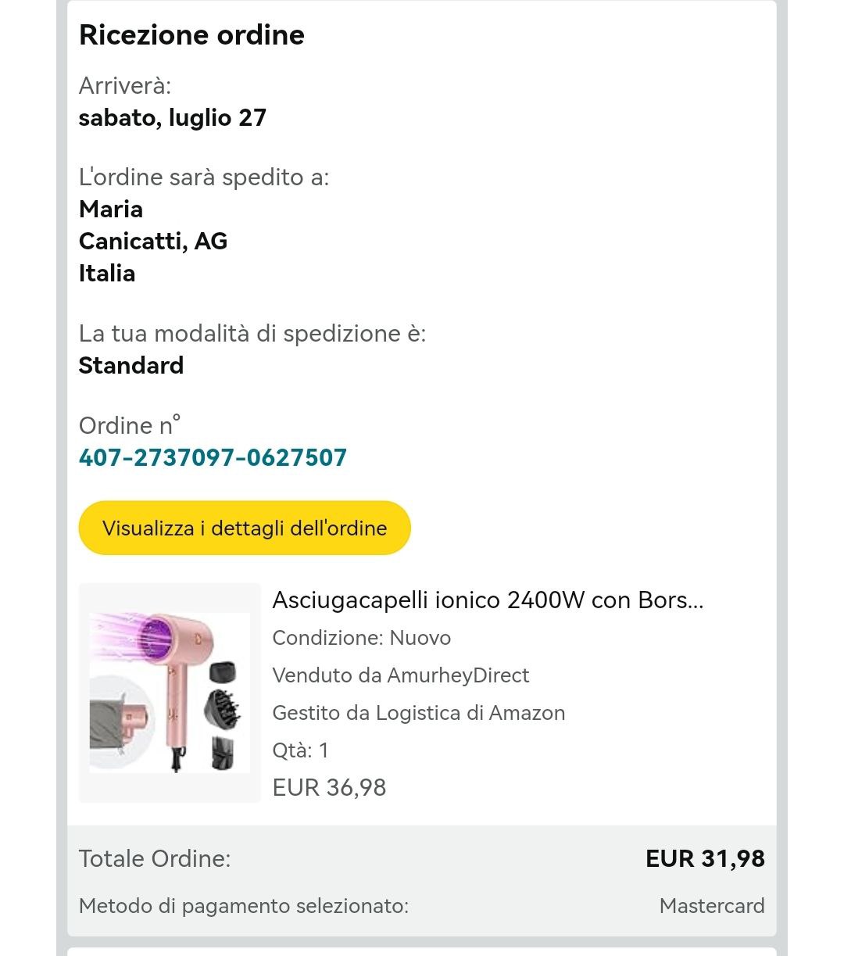The height and width of the screenshot is (956, 844).
Task: Click the recipient name Maria
Action: pyautogui.click(x=111, y=209)
